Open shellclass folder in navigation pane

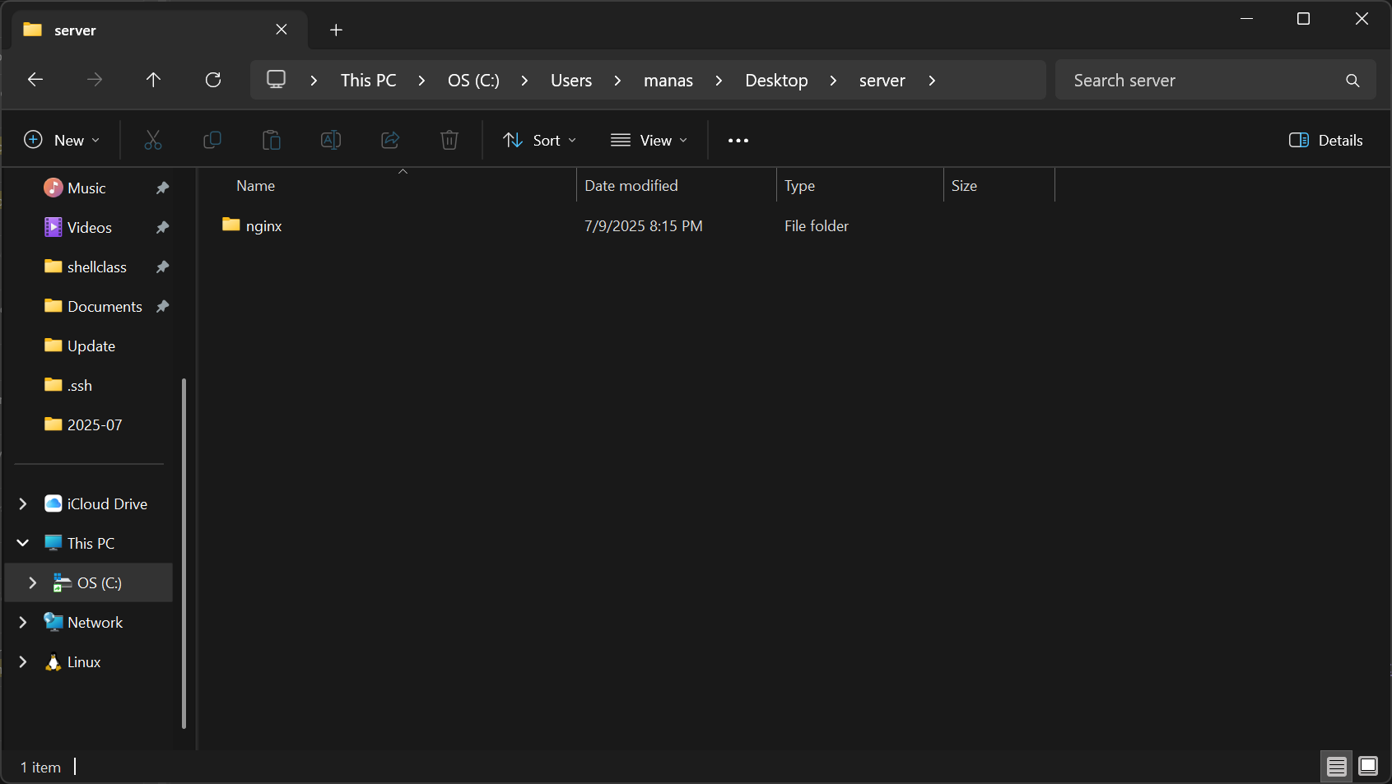[x=96, y=267]
